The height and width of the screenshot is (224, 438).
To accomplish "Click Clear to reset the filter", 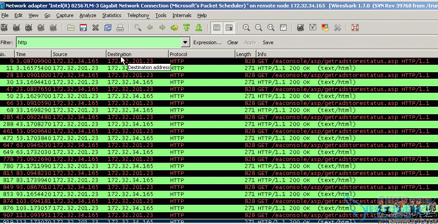I will pyautogui.click(x=232, y=42).
